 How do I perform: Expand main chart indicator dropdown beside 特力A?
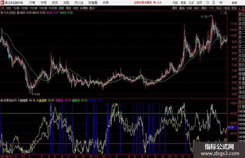18,13
